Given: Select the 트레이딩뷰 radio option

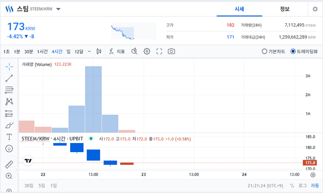Looking at the screenshot, I should point(304,52).
